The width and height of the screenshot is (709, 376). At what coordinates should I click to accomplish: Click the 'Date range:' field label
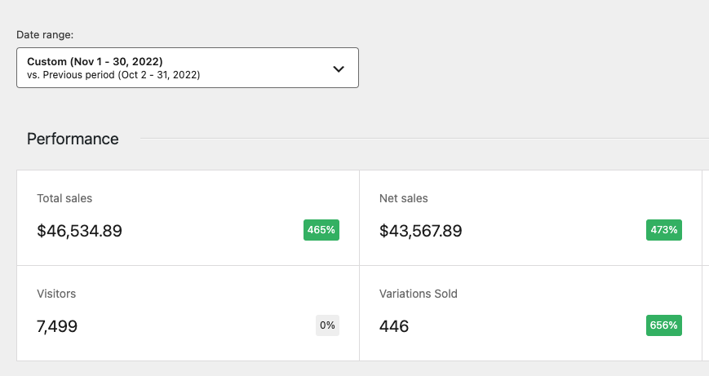point(45,34)
